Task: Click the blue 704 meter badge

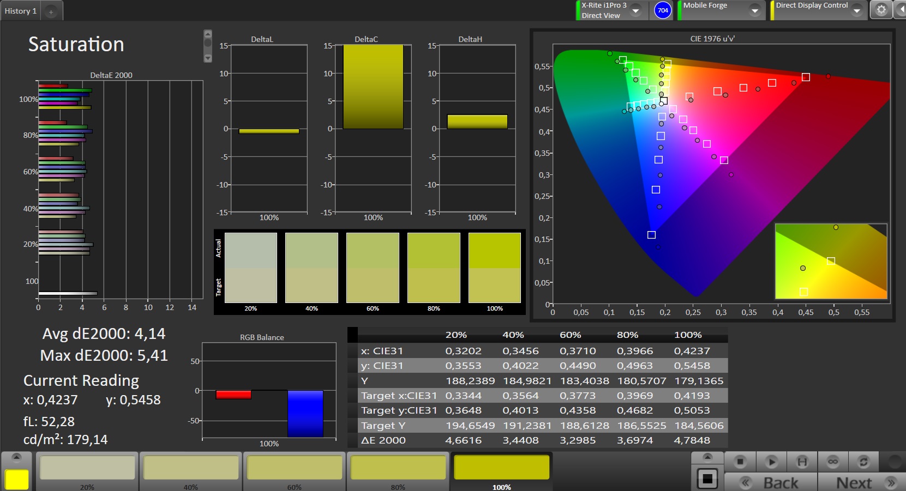Action: (x=663, y=10)
